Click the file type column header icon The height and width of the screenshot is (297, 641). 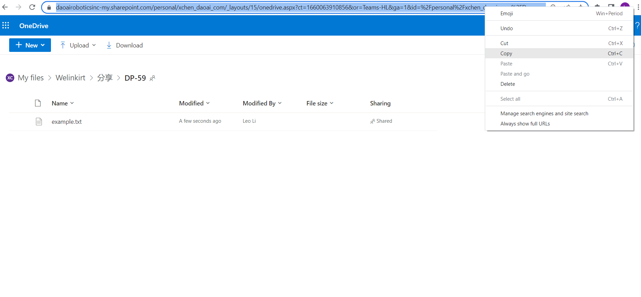38,103
